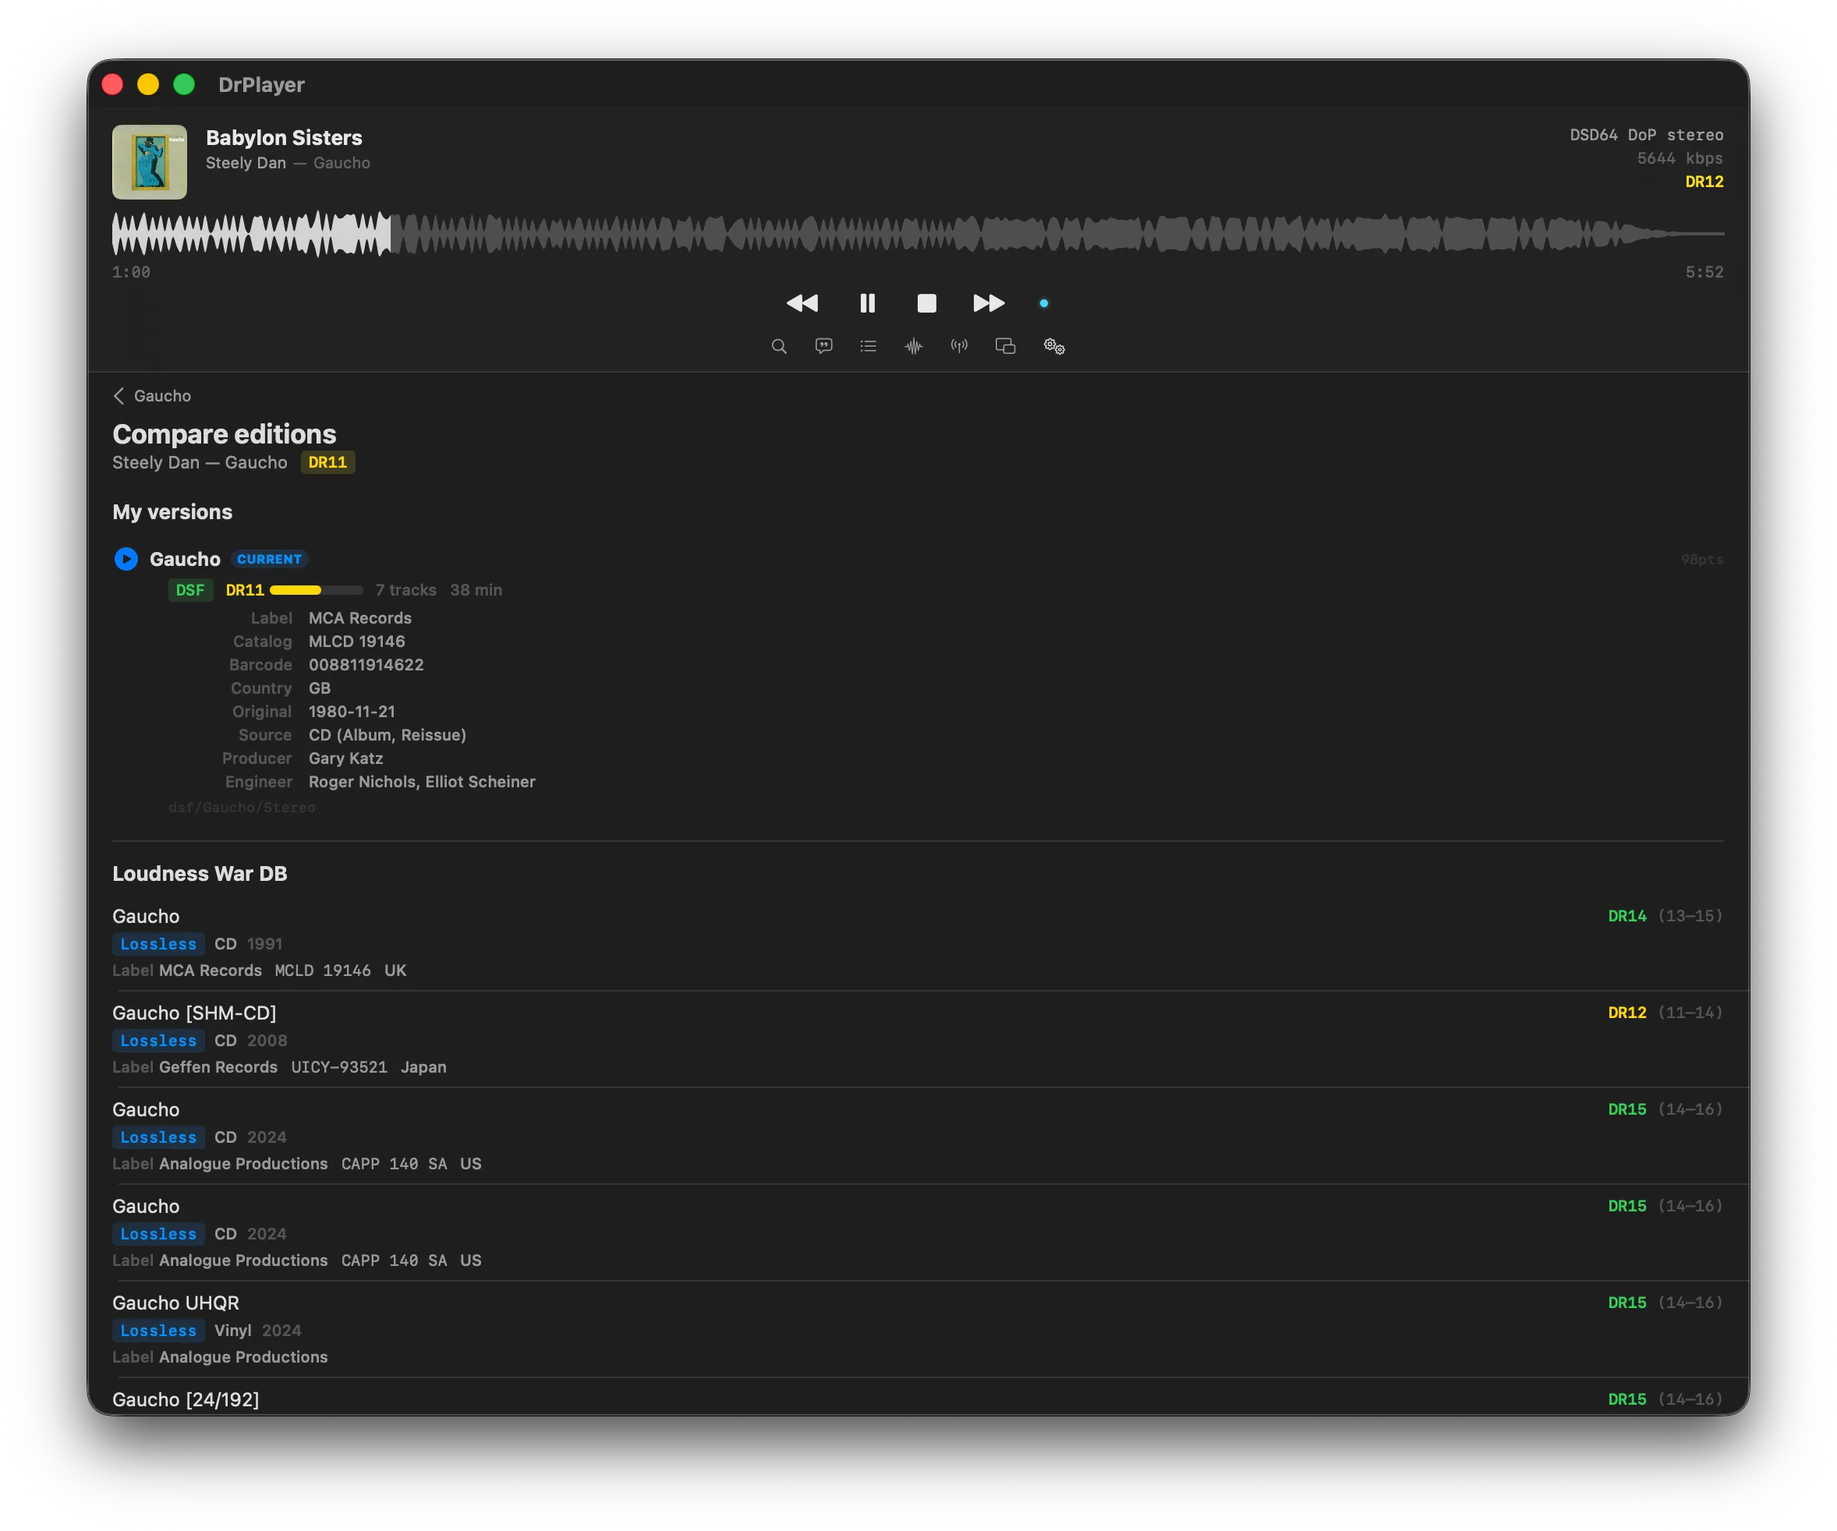Screen dimensions: 1837x1531
Task: Click the 5644 kbps bitrate text
Action: point(1679,158)
